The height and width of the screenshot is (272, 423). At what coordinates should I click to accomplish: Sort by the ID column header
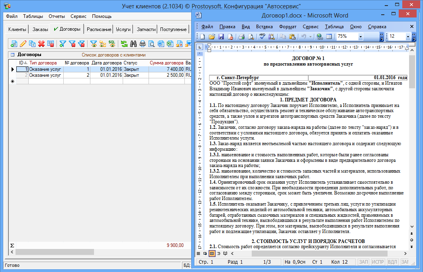22,63
